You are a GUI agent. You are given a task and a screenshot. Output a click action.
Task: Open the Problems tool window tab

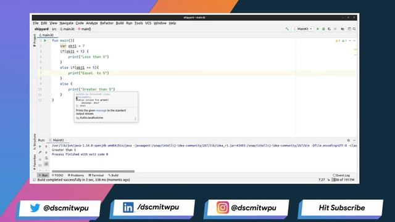click(x=76, y=175)
